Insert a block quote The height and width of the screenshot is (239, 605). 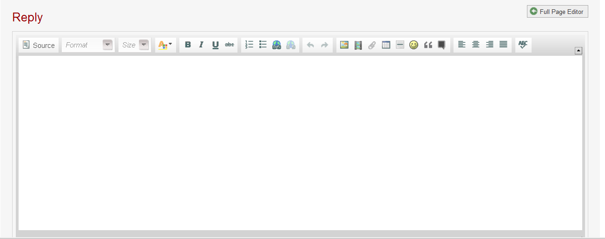[x=427, y=45]
